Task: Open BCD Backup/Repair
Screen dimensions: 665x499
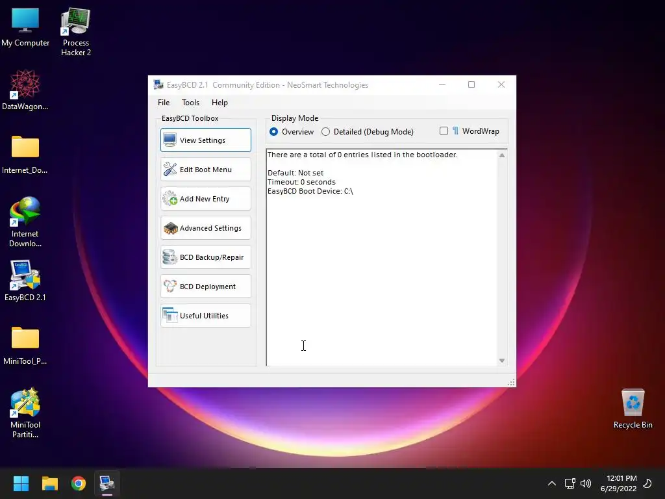Action: pos(206,257)
